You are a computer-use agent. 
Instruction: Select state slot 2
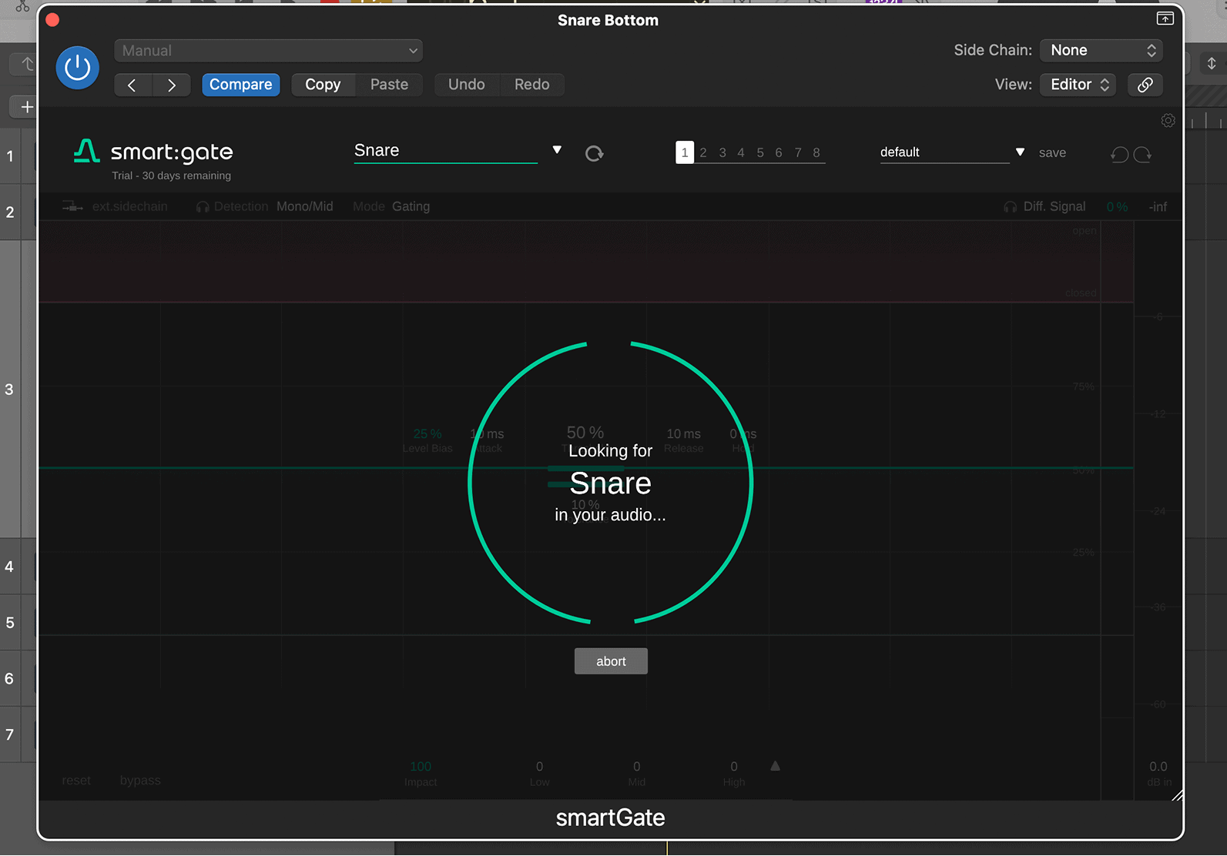703,152
